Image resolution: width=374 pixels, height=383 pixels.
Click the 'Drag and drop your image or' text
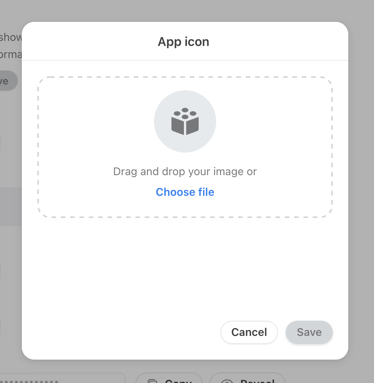coord(185,171)
